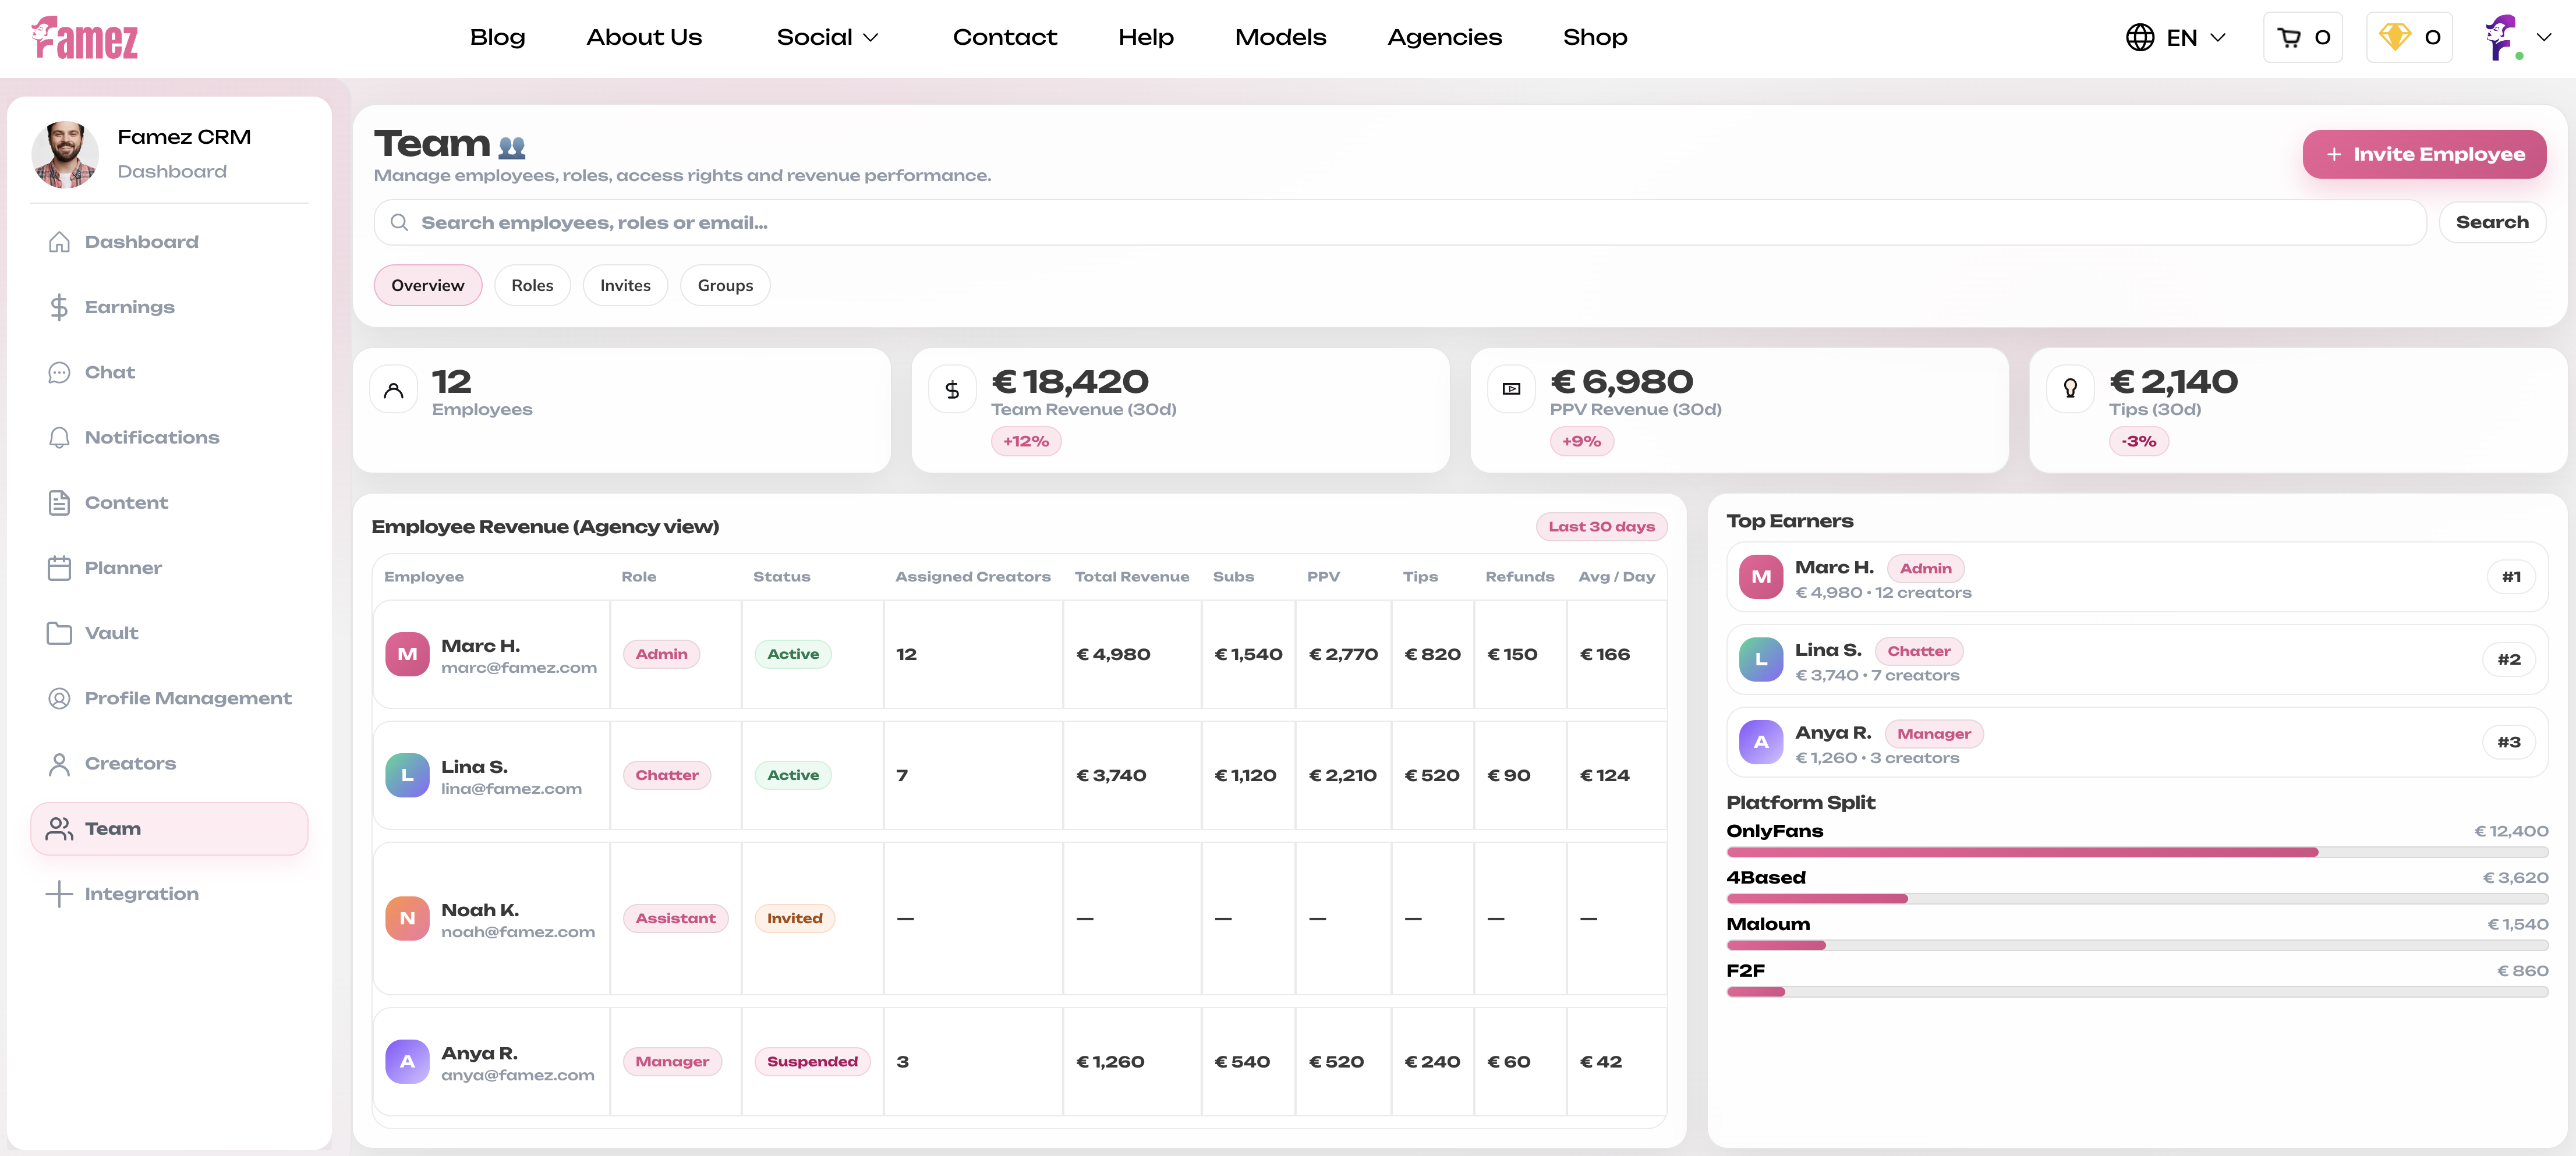Viewport: 2576px width, 1156px height.
Task: Toggle the Last 30 days filter
Action: tap(1601, 526)
